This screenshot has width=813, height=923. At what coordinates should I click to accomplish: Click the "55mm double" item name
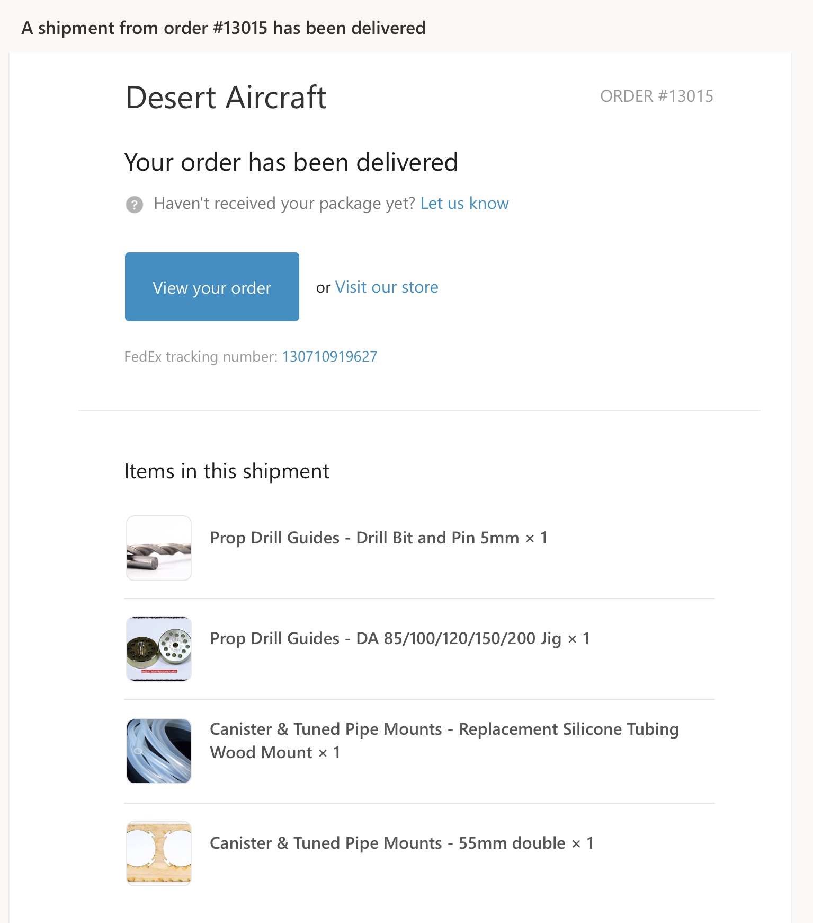point(512,843)
